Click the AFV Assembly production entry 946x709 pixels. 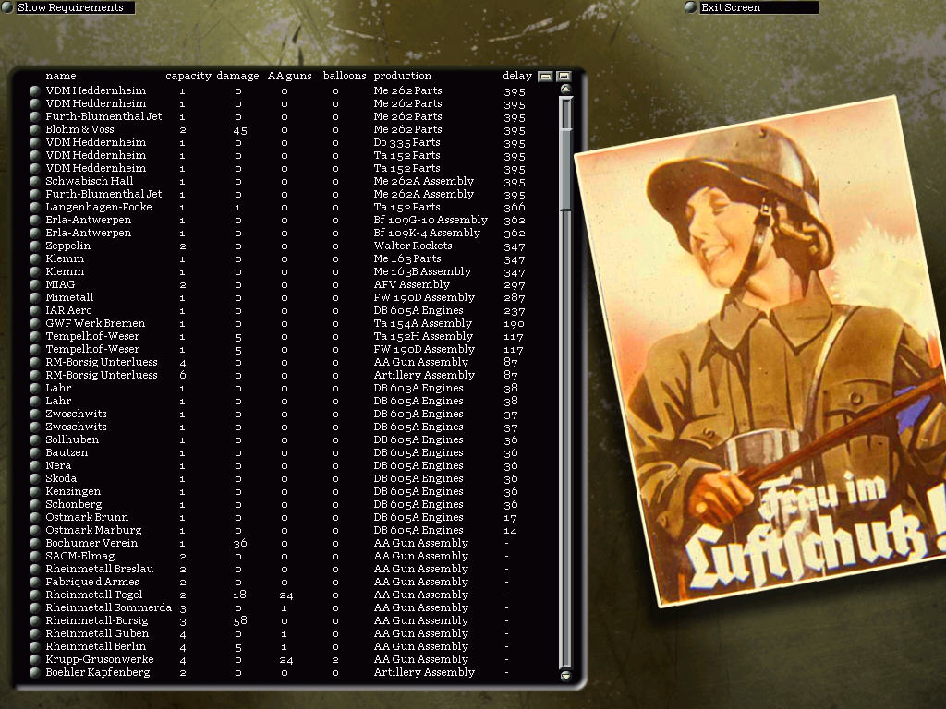[411, 284]
